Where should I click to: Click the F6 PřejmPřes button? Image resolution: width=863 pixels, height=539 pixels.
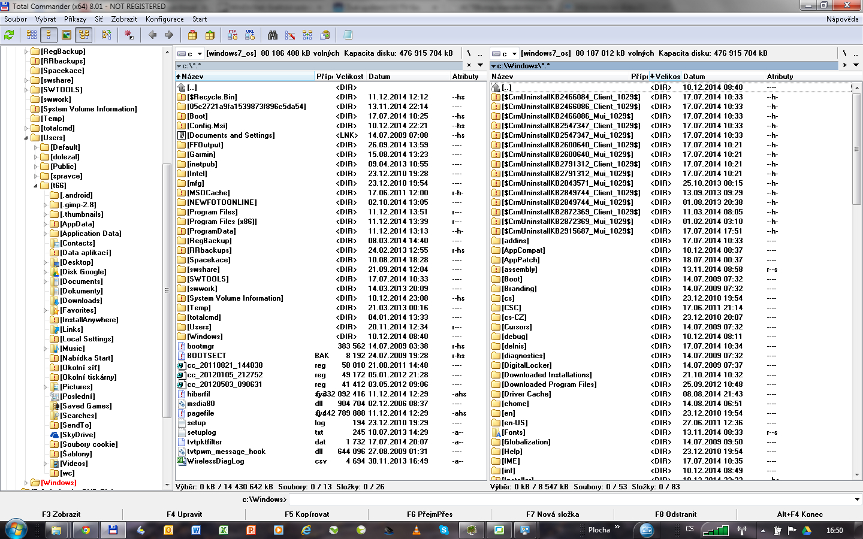(430, 514)
